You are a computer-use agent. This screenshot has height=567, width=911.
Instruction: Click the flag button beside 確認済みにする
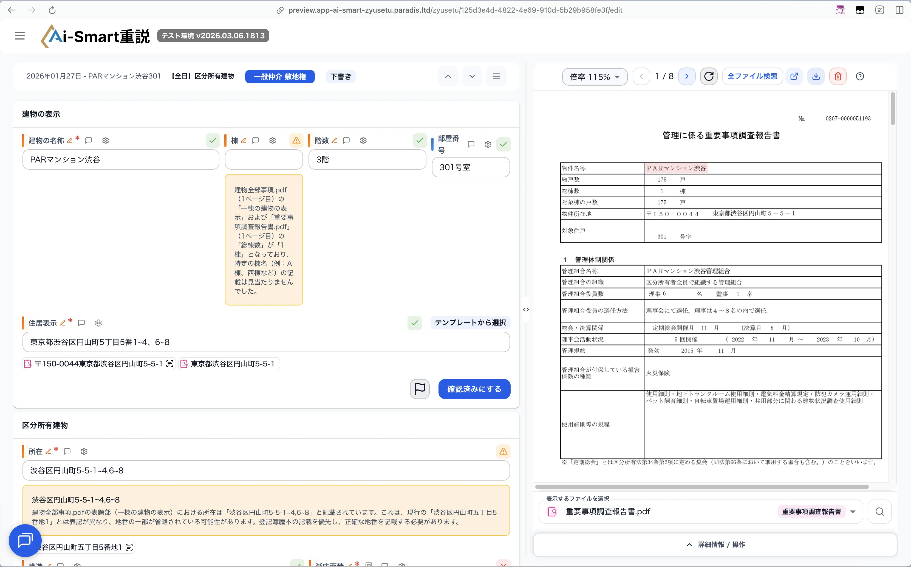pyautogui.click(x=420, y=389)
